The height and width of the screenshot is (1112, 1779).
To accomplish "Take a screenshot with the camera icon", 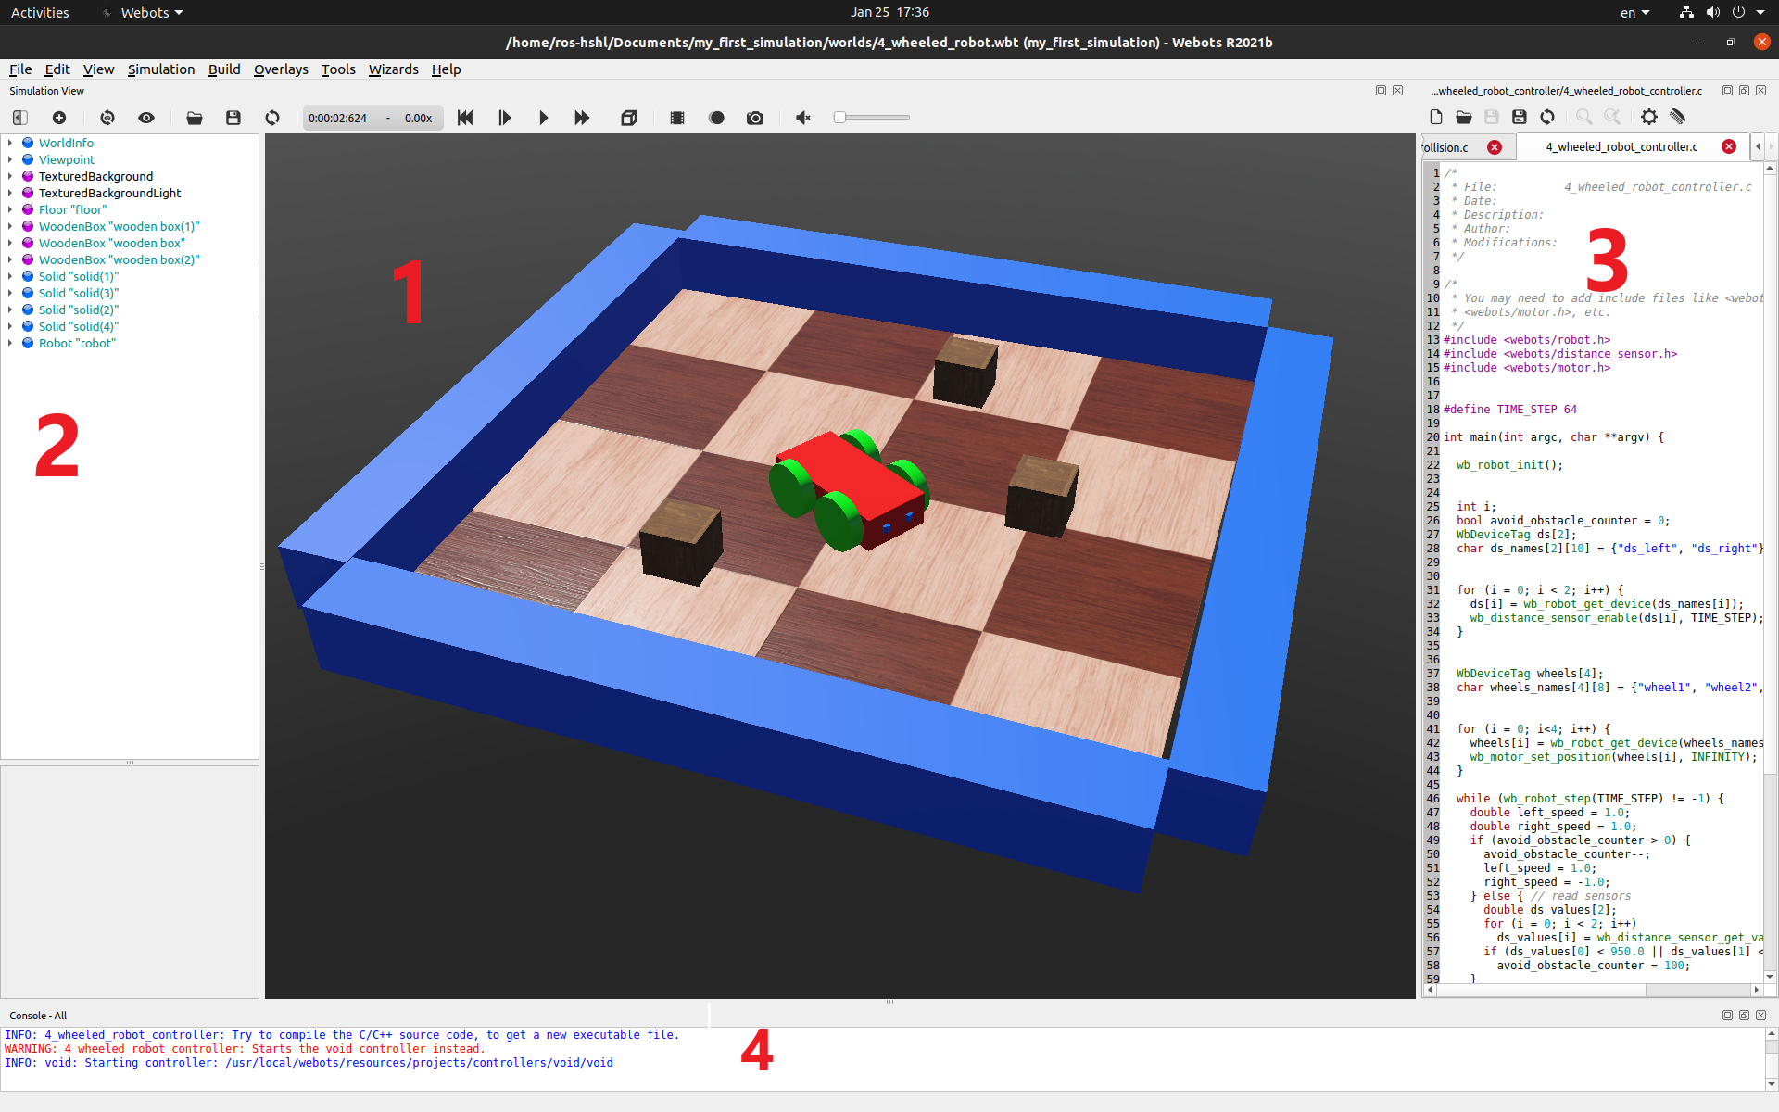I will pos(755,118).
